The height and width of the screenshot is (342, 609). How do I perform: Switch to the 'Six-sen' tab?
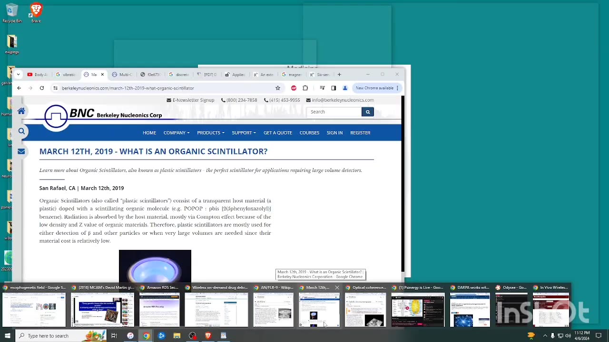click(x=320, y=75)
